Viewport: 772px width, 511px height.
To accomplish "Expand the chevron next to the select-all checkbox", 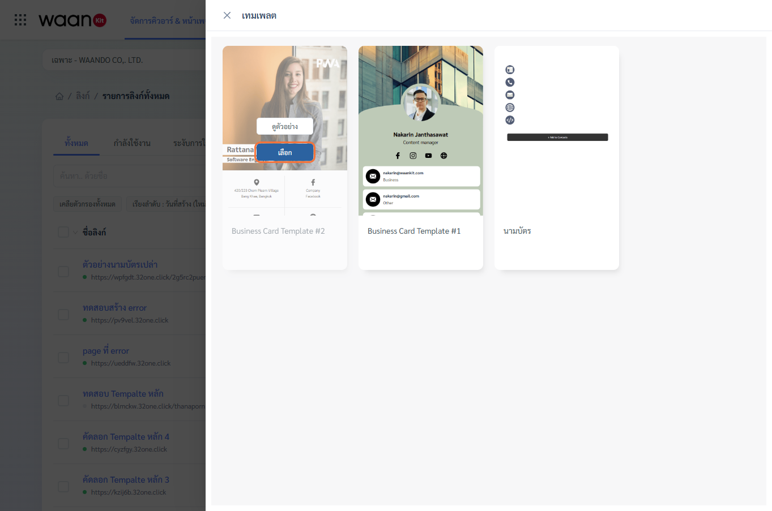I will (x=75, y=232).
